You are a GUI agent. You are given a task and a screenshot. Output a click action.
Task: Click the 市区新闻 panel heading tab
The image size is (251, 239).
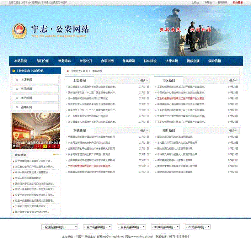[x=169, y=80]
